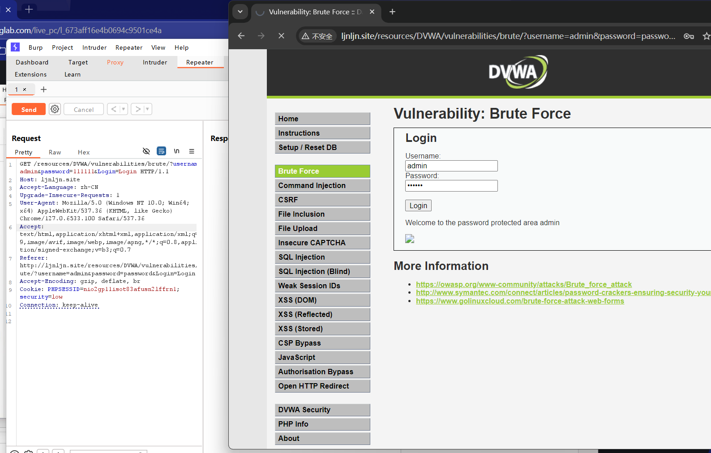
Task: Open a new tab in Chrome
Action: (x=392, y=12)
